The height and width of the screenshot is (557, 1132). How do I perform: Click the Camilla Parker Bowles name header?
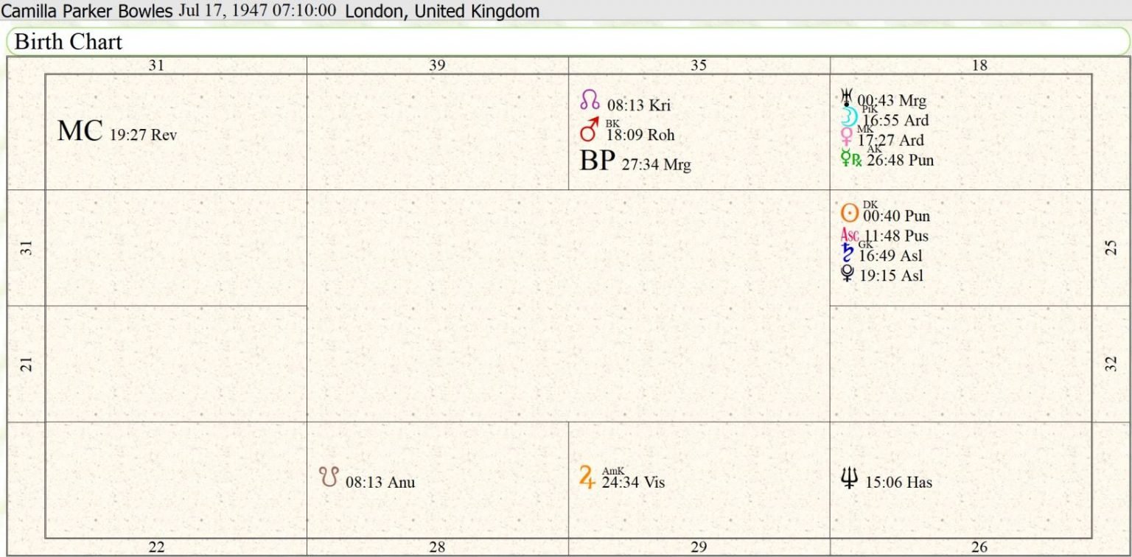88,10
